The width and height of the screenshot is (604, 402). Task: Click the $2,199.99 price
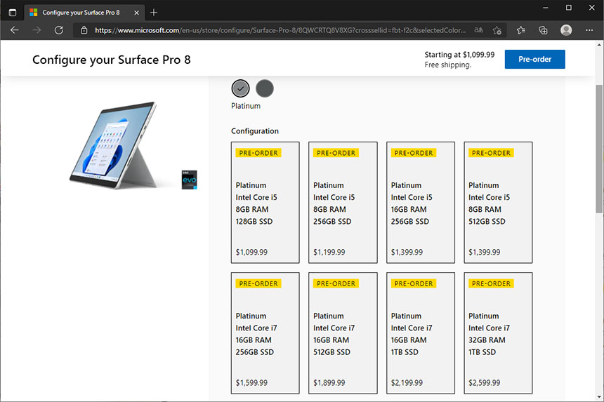coord(407,383)
